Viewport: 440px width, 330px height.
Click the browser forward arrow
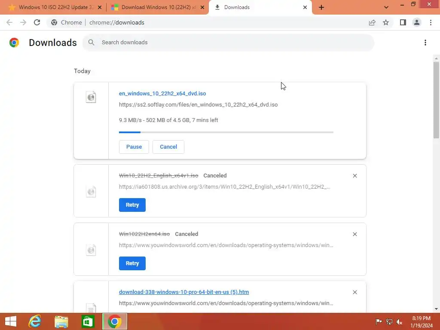pyautogui.click(x=23, y=22)
